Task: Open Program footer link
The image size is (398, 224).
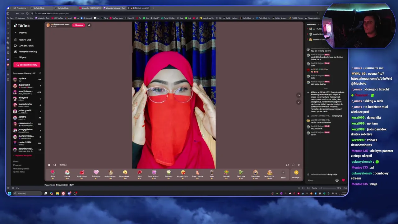Action: point(17,165)
